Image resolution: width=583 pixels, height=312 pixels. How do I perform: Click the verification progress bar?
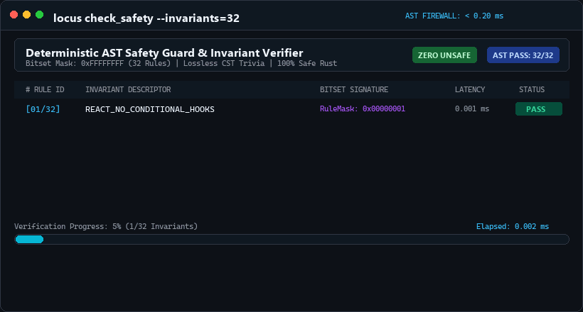[291, 239]
